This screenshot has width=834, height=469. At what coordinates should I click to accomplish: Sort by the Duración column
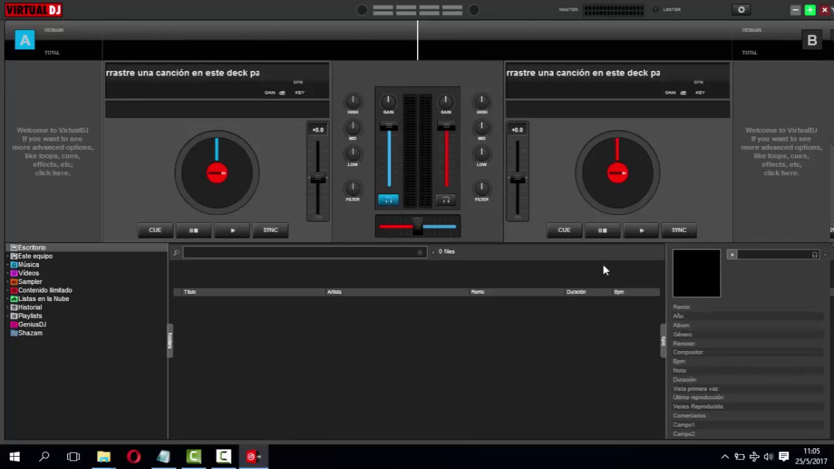[x=588, y=292]
